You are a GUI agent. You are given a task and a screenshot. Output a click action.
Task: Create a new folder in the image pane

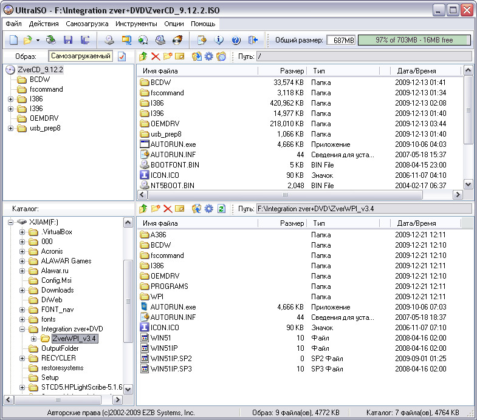click(168, 56)
